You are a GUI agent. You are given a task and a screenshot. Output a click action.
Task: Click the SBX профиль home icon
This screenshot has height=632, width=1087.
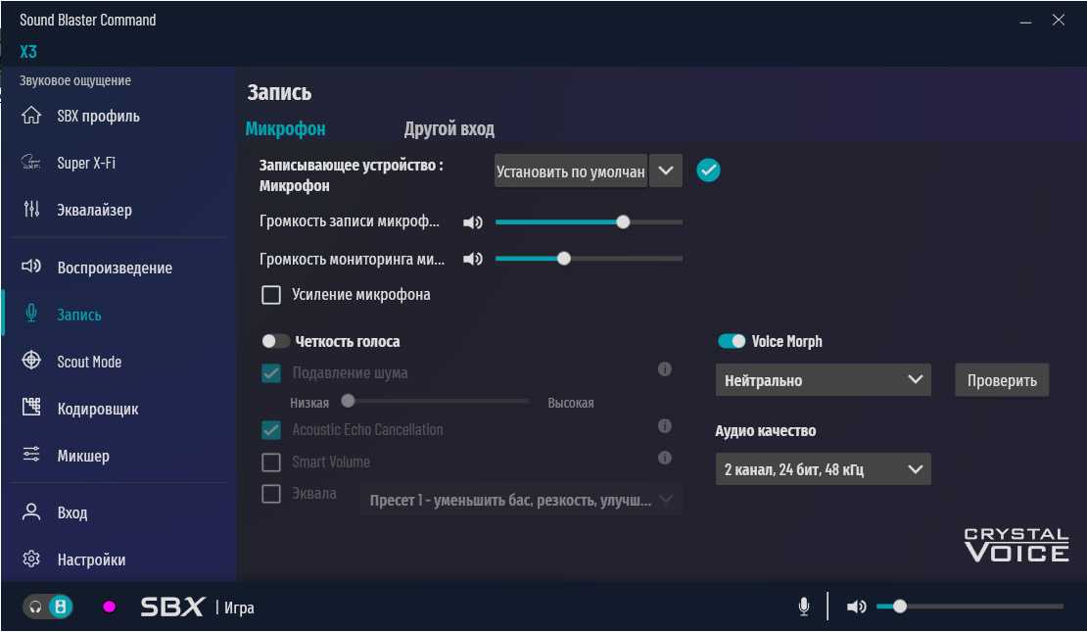(x=31, y=116)
